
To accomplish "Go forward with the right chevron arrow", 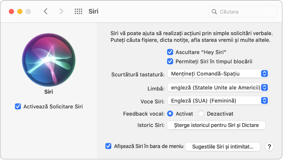I will (x=61, y=11).
